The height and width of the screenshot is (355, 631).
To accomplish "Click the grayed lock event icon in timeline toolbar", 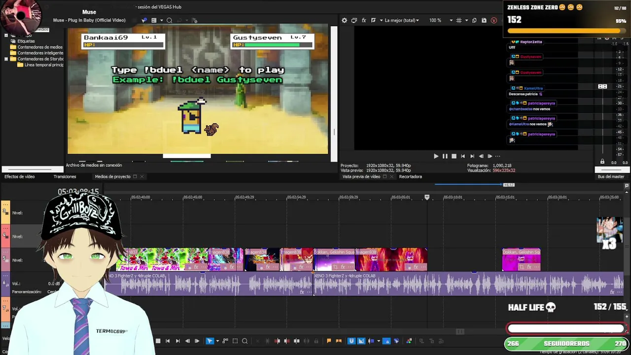I will tap(316, 341).
